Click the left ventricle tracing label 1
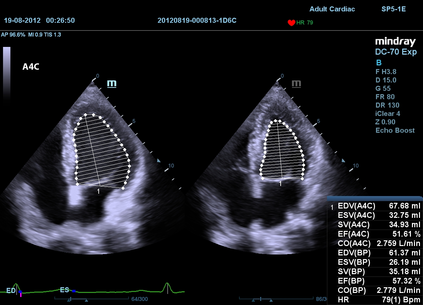 pyautogui.click(x=98, y=191)
